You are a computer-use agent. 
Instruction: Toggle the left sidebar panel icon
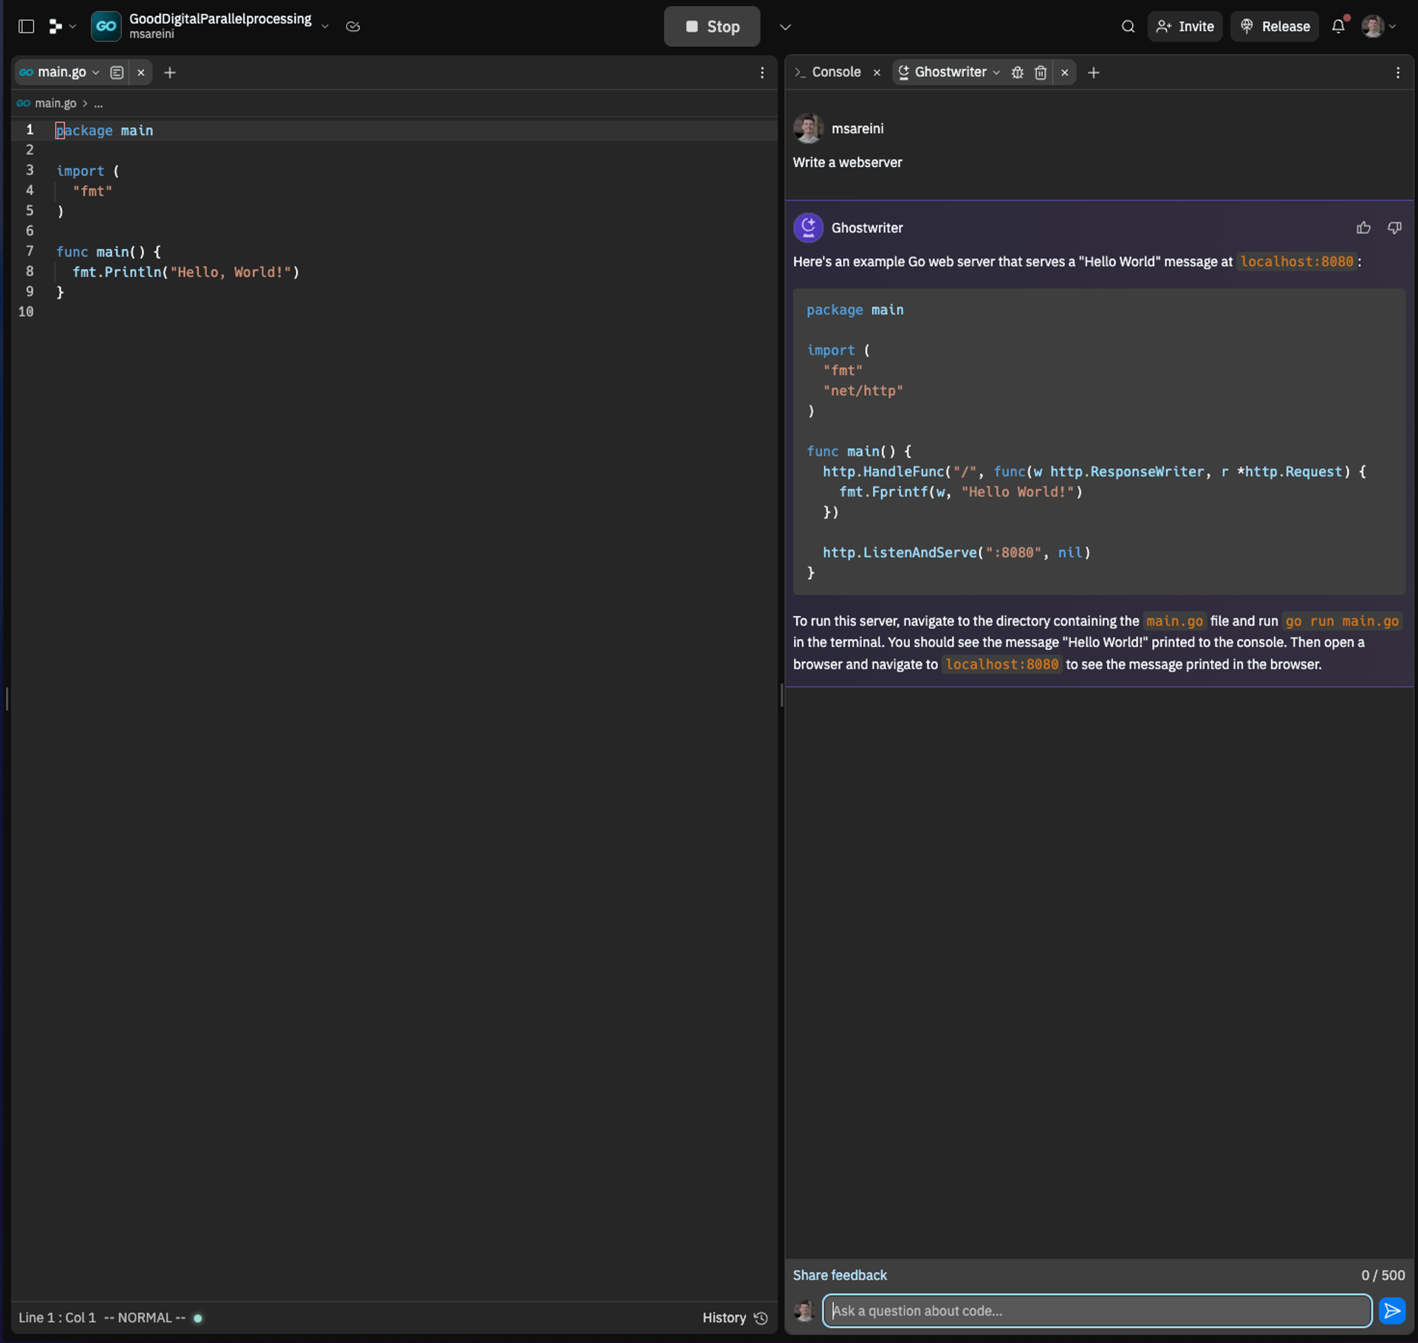tap(27, 27)
